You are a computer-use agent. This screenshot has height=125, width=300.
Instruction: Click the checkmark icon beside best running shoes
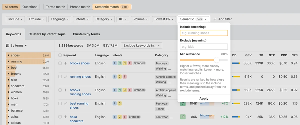click(x=65, y=103)
